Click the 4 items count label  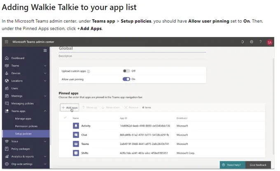point(147,108)
